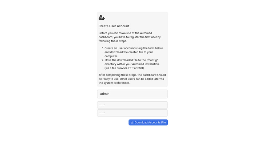Click the paragraph starting "After completing these steps"
This screenshot has width=273, height=142.
point(132,79)
